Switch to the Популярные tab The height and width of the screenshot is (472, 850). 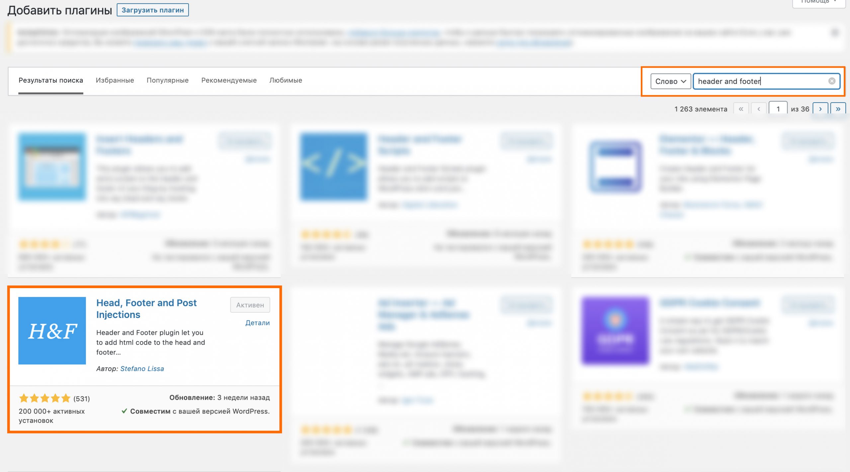tap(167, 80)
